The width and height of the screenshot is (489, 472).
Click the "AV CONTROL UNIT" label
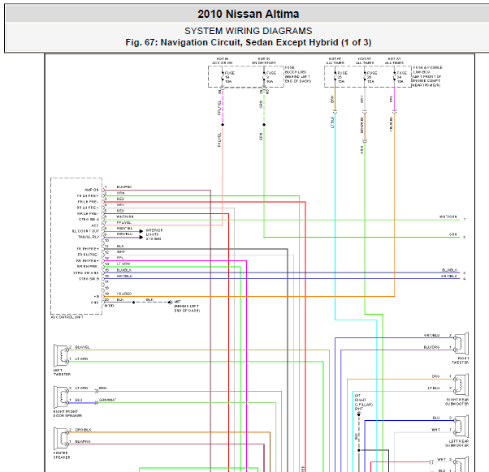pos(67,317)
